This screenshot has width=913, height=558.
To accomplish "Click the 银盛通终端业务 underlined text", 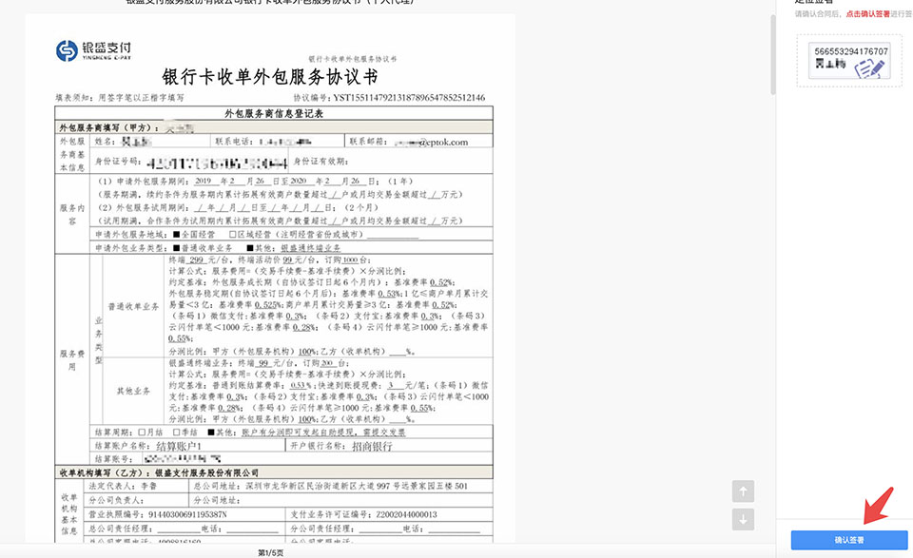I will (311, 248).
